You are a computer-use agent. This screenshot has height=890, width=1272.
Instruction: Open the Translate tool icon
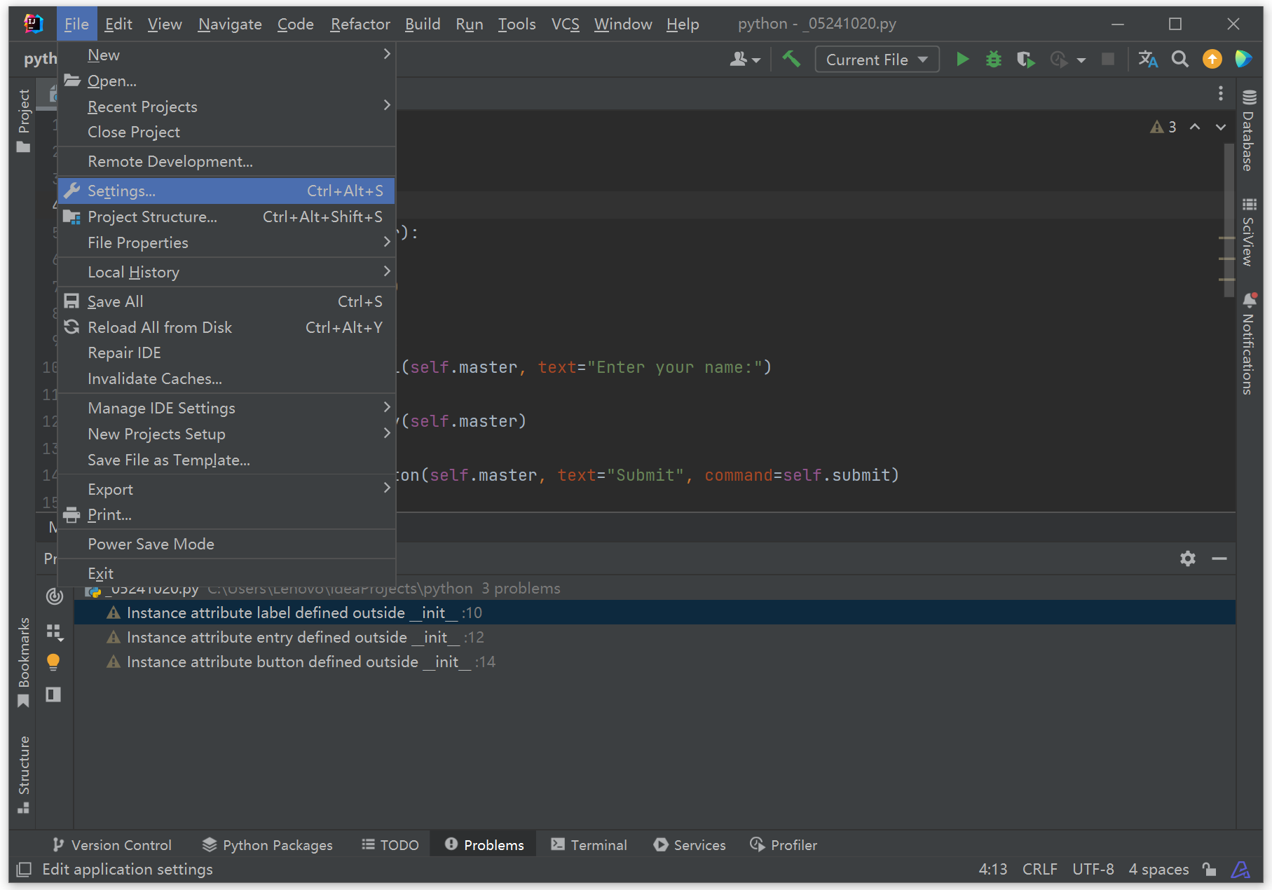[1147, 59]
